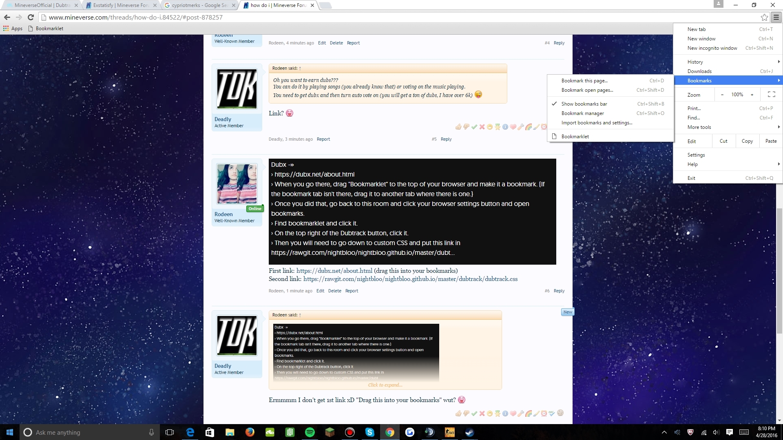The width and height of the screenshot is (783, 440).
Task: Bookmark this page with the star icon
Action: pyautogui.click(x=764, y=17)
